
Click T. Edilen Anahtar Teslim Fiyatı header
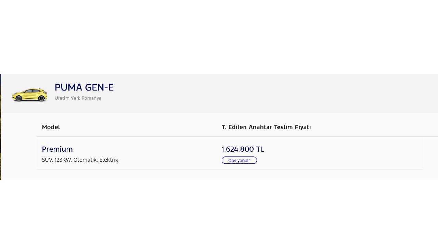point(266,127)
